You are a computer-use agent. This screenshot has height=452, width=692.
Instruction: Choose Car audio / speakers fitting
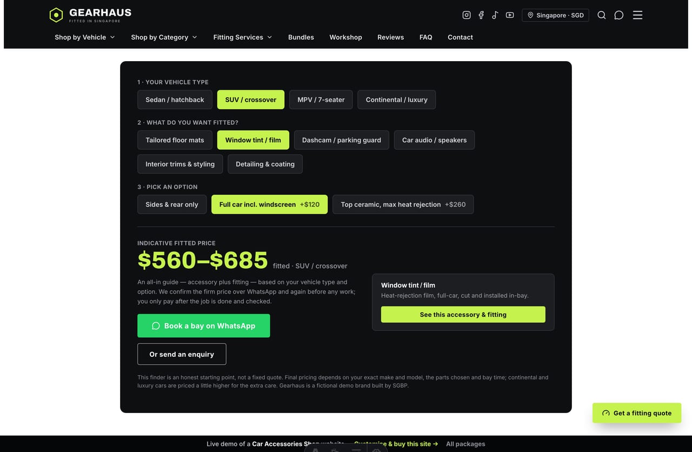(x=434, y=140)
